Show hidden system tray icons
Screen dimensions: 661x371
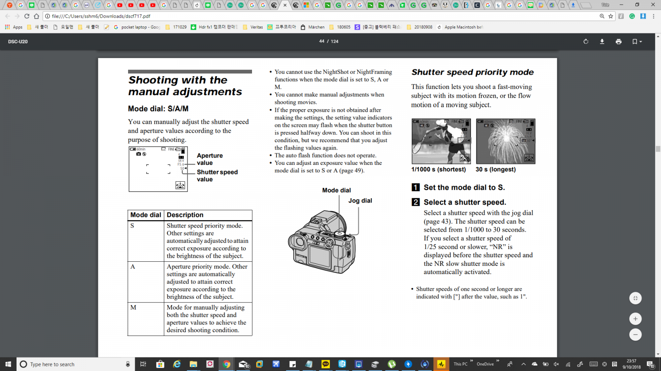523,364
